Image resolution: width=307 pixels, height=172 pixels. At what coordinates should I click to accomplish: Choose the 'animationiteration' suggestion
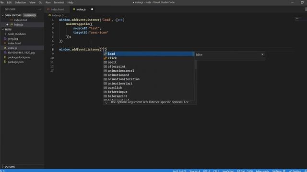point(149,79)
